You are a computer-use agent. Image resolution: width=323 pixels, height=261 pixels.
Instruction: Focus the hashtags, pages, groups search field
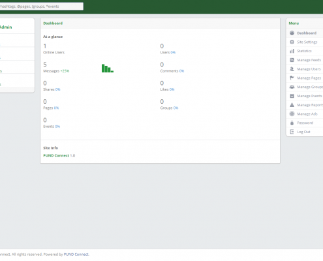(41, 7)
